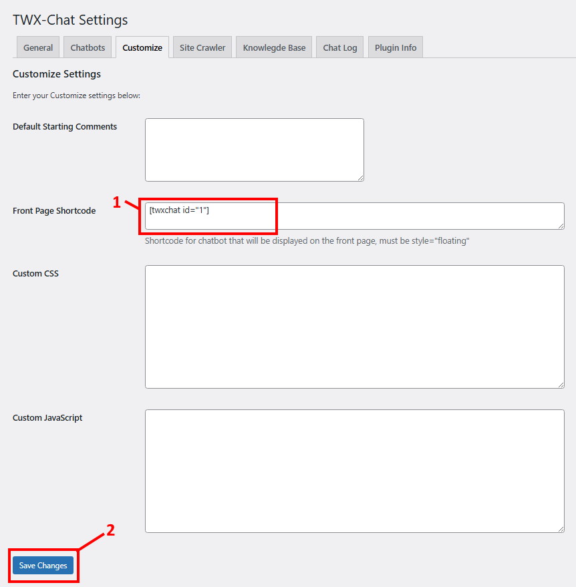This screenshot has width=576, height=587.
Task: Focus the Custom CSS text area
Action: pos(354,327)
